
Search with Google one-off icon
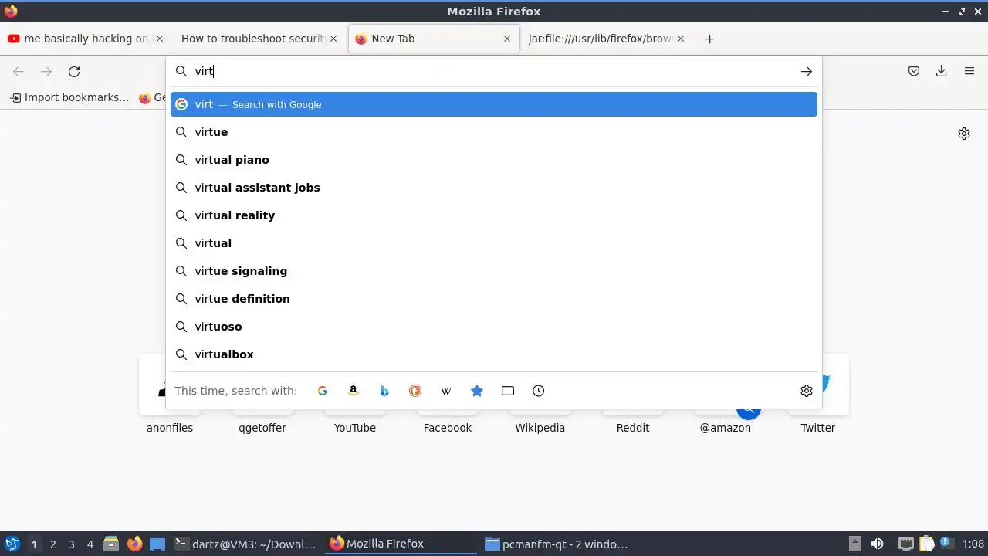pyautogui.click(x=323, y=391)
